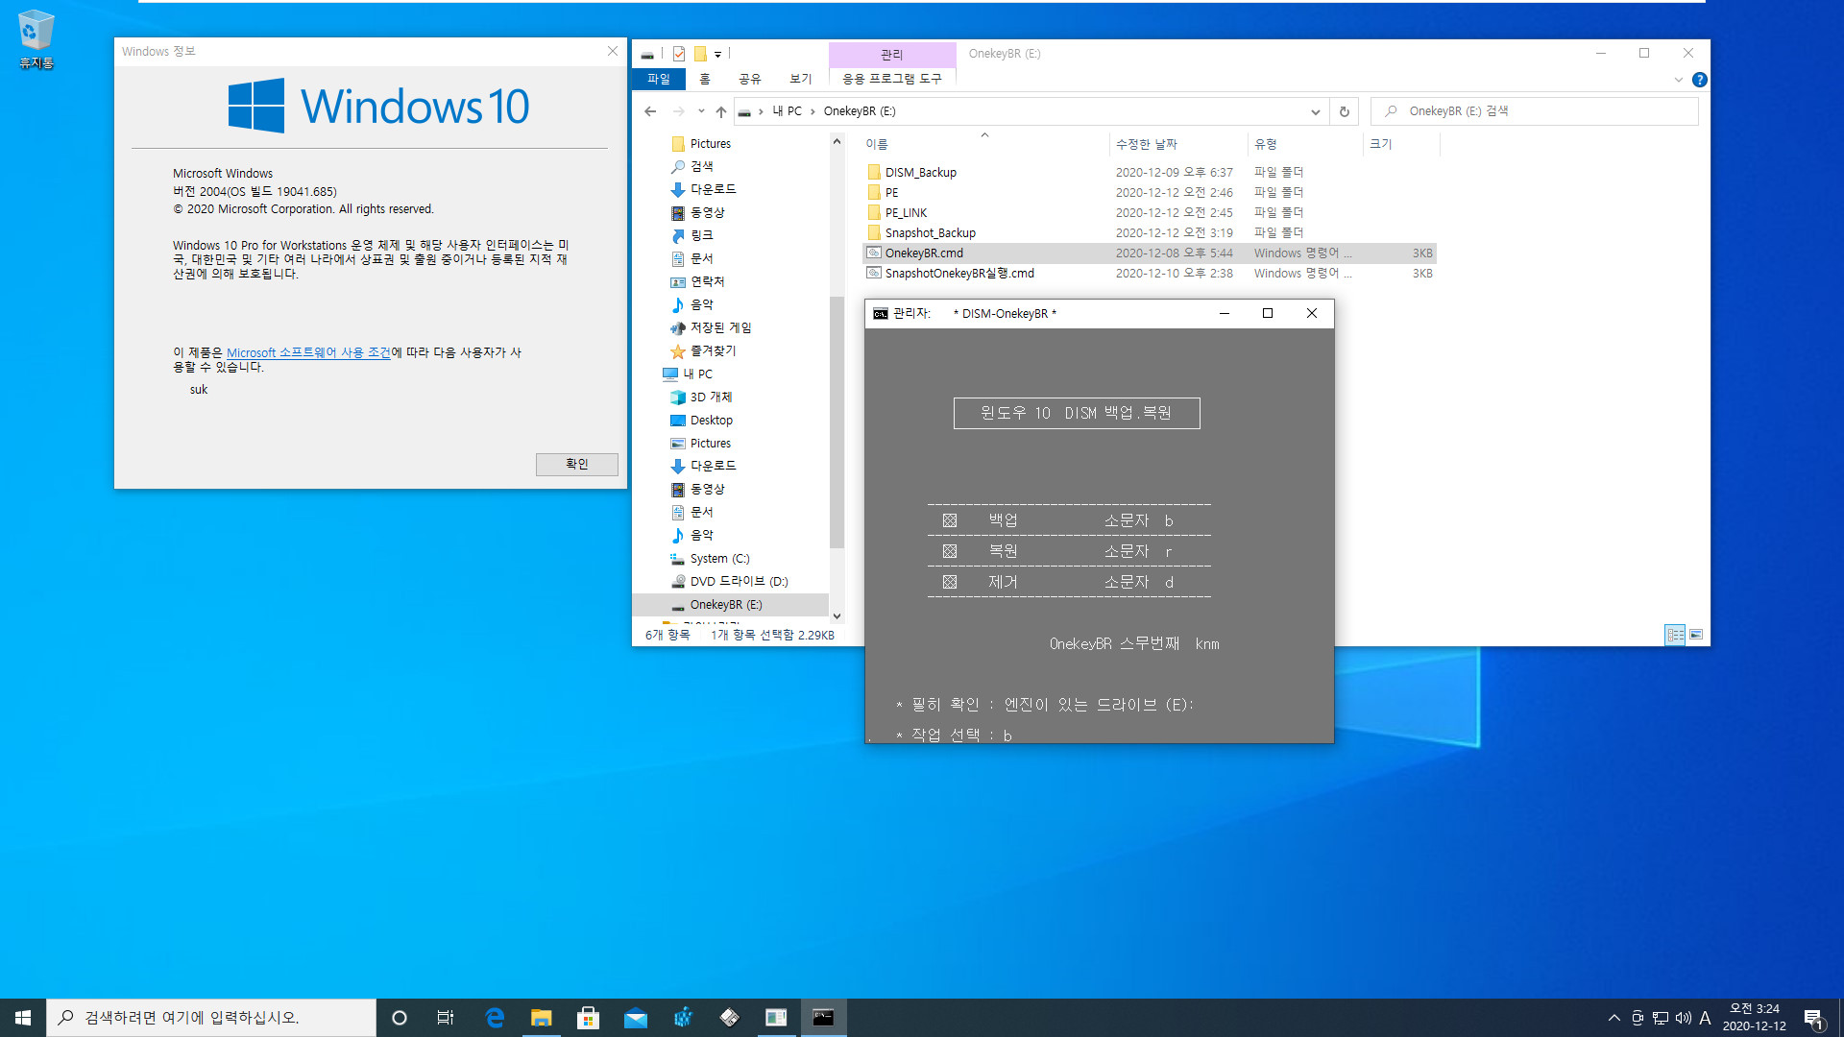The width and height of the screenshot is (1844, 1037).
Task: Expand the Explorer ribbon with the chevron
Action: coord(1678,80)
